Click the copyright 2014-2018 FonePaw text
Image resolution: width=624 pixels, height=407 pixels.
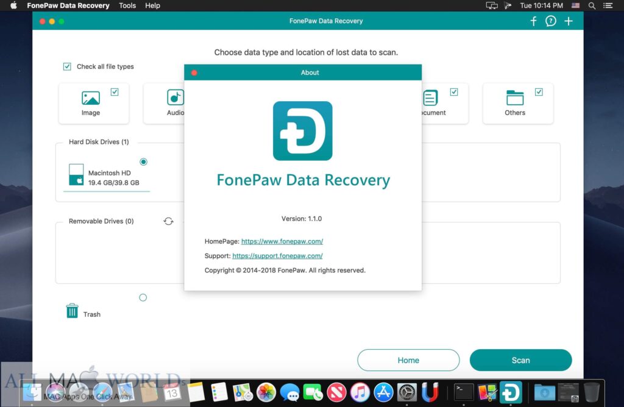point(285,270)
